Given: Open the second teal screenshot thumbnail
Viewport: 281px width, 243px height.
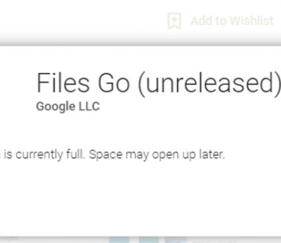Looking at the screenshot, I should point(149,240).
